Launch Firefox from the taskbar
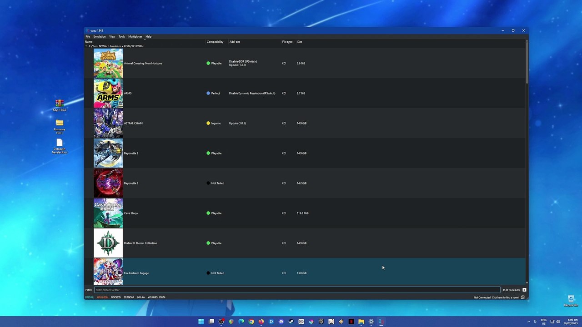The width and height of the screenshot is (582, 327). point(261,322)
